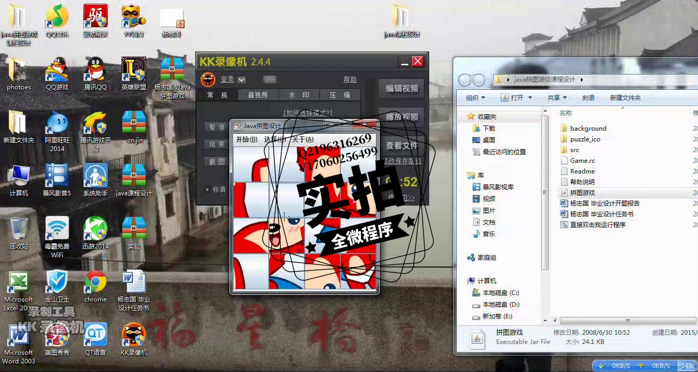698x372 pixels.
Task: Open 阿里旺旺 2014 desktop shortcut
Action: 57,132
